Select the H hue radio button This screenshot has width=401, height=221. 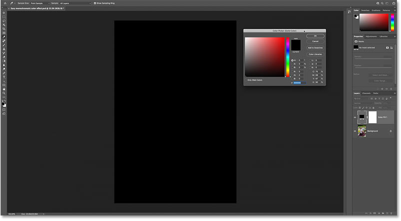(292, 60)
